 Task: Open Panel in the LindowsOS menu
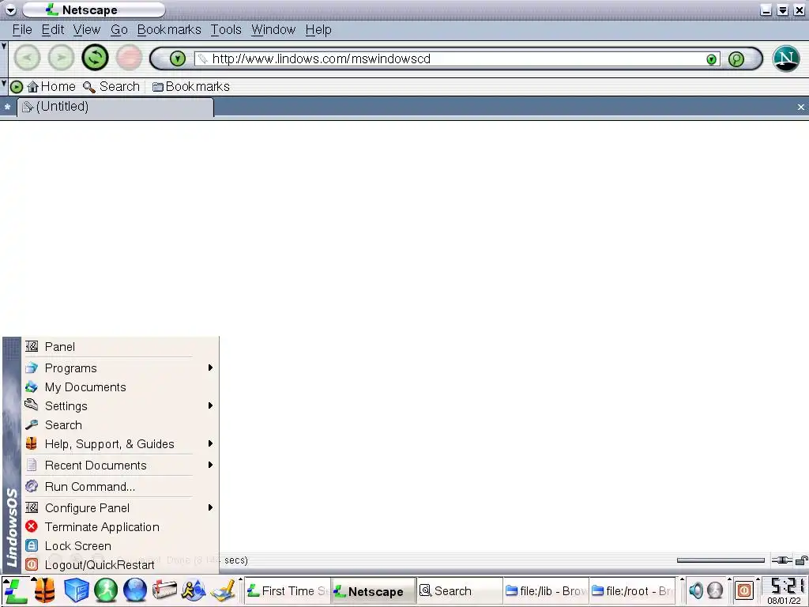pyautogui.click(x=120, y=347)
